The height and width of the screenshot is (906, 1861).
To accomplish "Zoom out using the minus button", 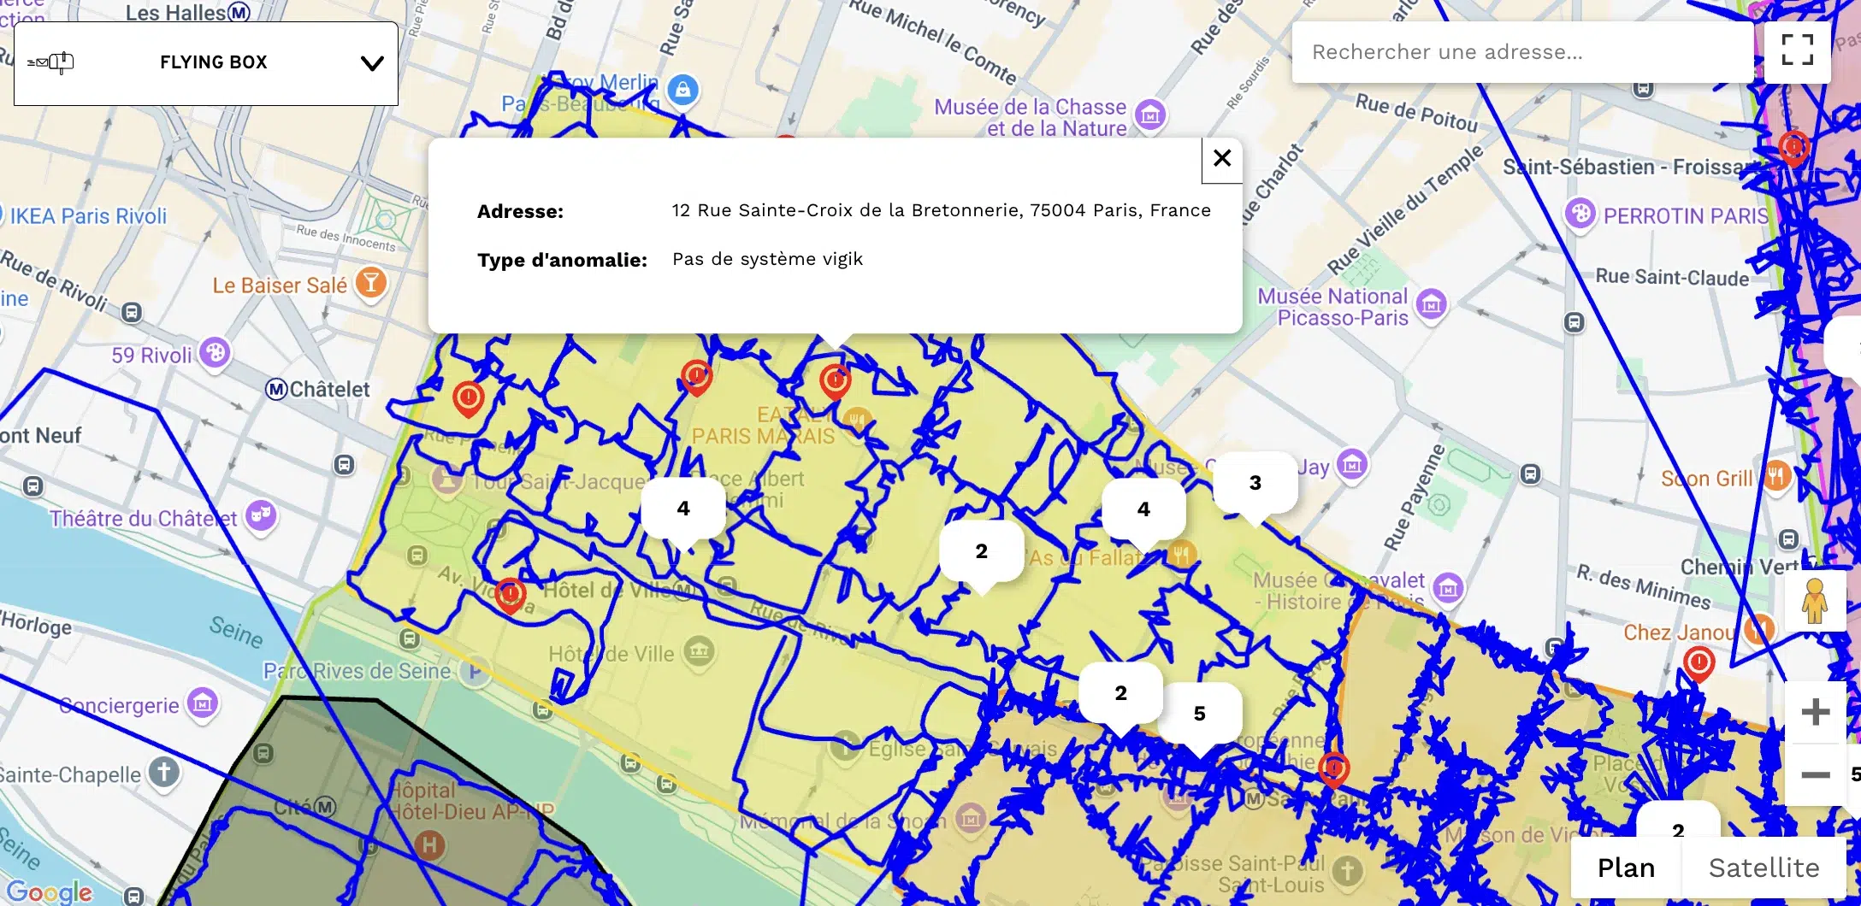I will click(1815, 774).
